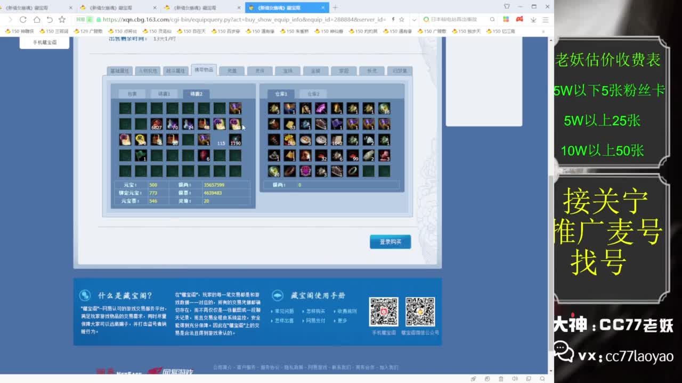Click warehouse item with count 99
Screen dimensions: 682x383
(x=353, y=155)
